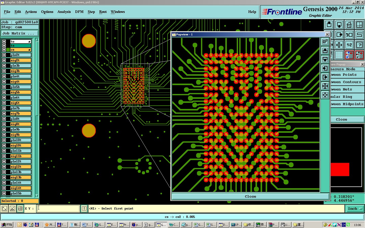Open the File menu
This screenshot has width=365, height=228.
(7, 12)
